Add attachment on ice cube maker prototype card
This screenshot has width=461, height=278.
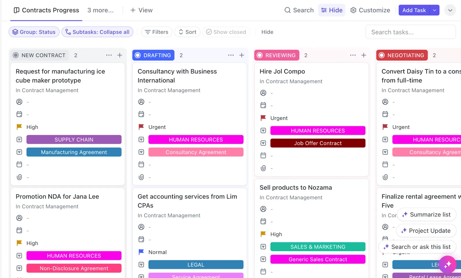(x=19, y=177)
